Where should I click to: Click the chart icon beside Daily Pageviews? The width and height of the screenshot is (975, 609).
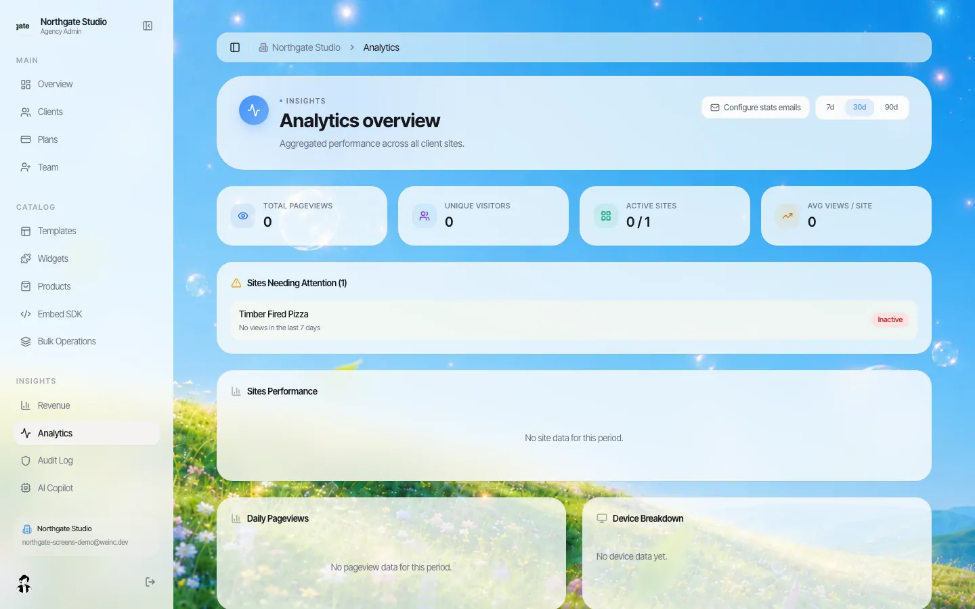[x=236, y=518]
